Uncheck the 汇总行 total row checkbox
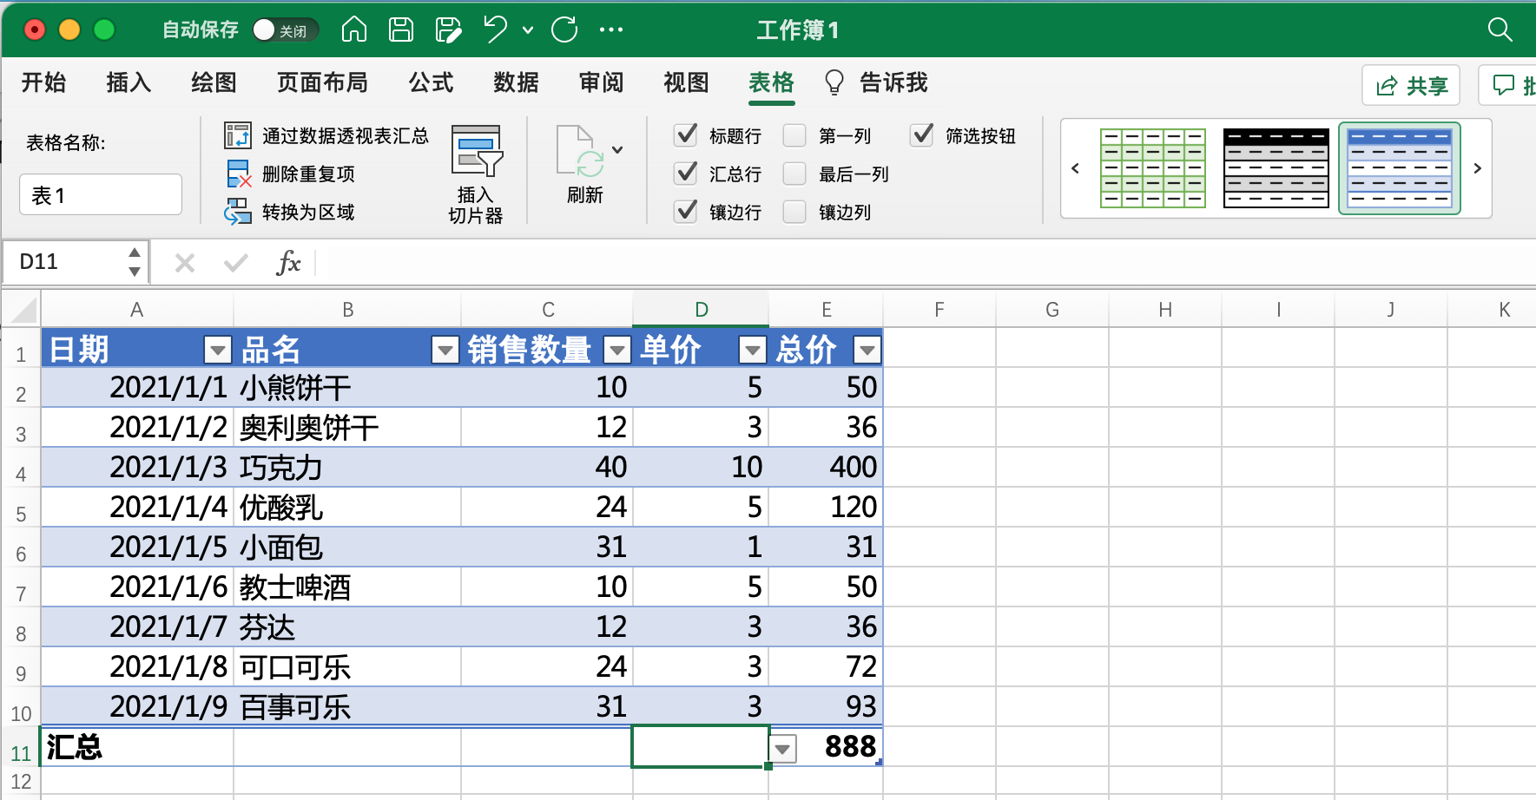The width and height of the screenshot is (1536, 800). pyautogui.click(x=686, y=174)
